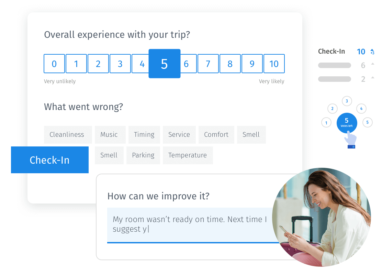
Task: Click the highlighted rating 5 box
Action: tap(164, 64)
